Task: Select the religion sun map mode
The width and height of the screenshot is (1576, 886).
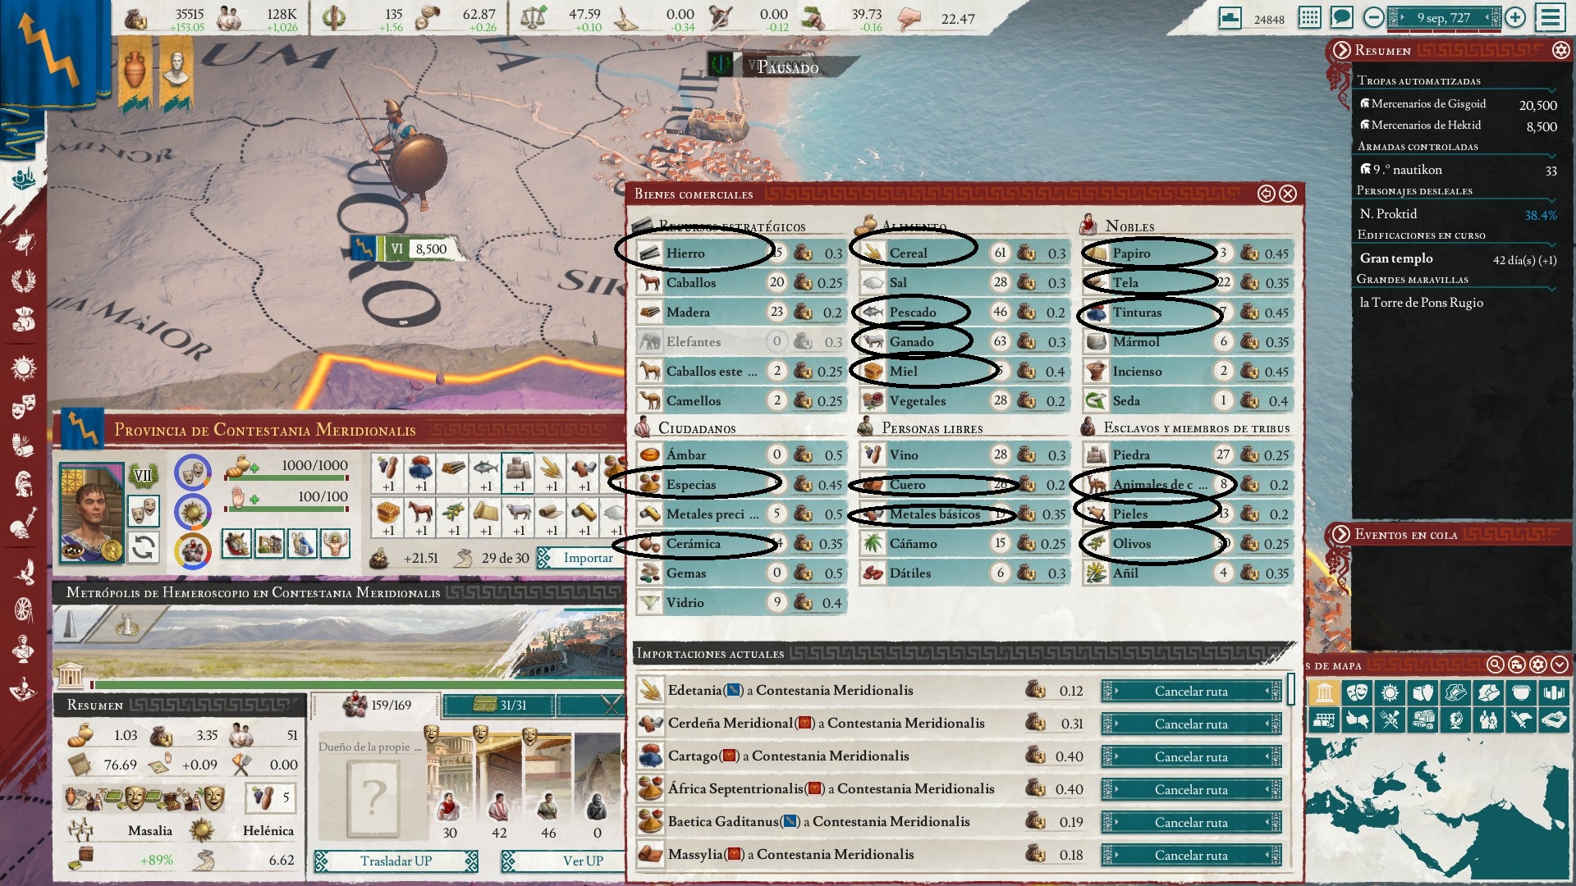Action: tap(1390, 692)
